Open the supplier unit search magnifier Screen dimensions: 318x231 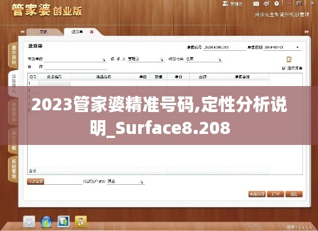[x=103, y=59]
